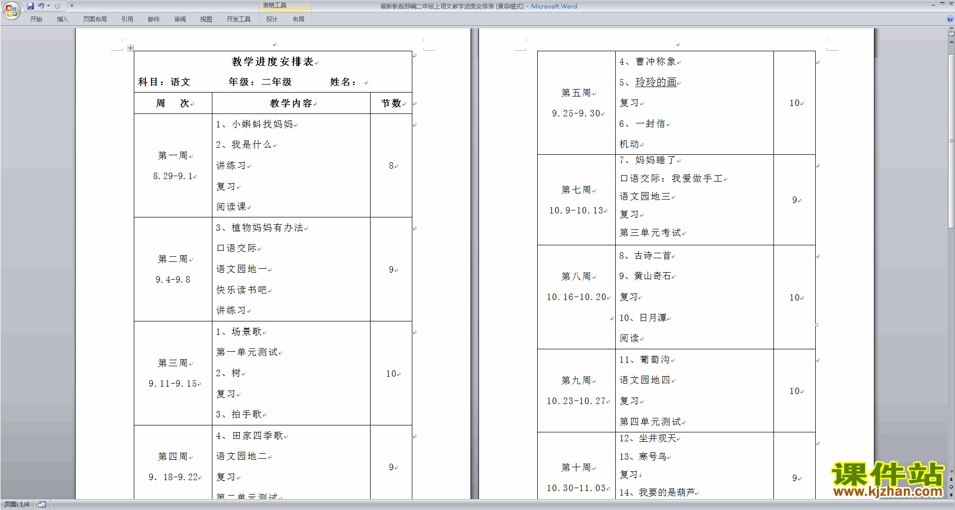Open the 审阅 ribbon tab
This screenshot has height=510, width=955.
180,19
